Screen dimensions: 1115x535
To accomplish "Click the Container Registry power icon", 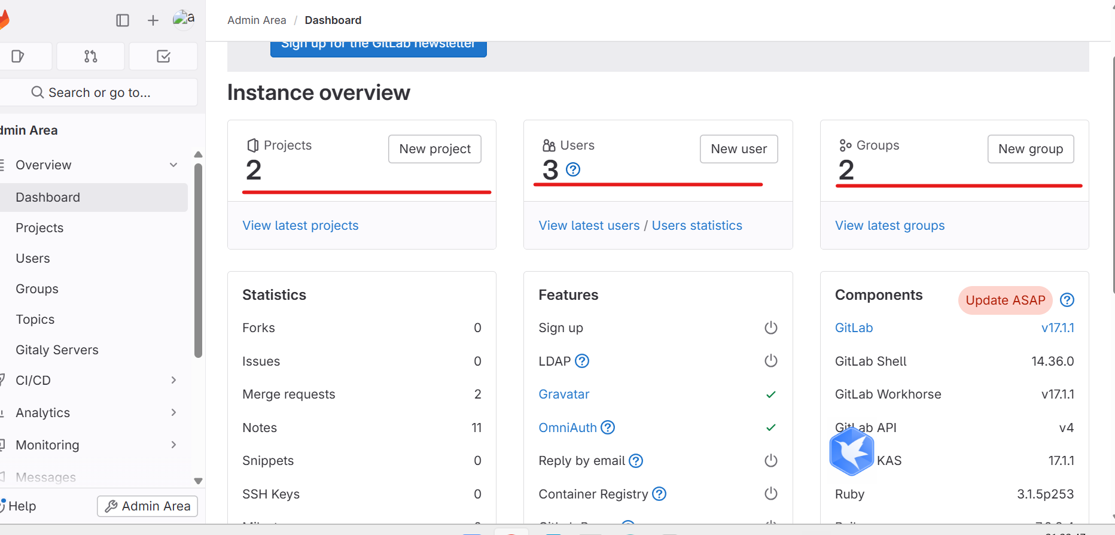I will coord(771,494).
